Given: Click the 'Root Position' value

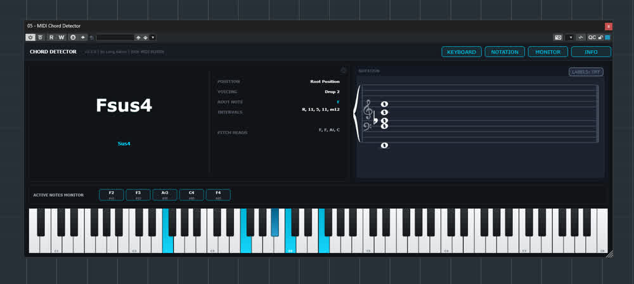Looking at the screenshot, I should click(x=325, y=81).
